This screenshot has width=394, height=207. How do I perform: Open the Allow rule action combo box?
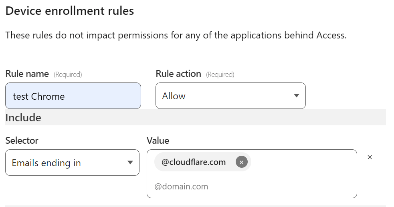(230, 96)
